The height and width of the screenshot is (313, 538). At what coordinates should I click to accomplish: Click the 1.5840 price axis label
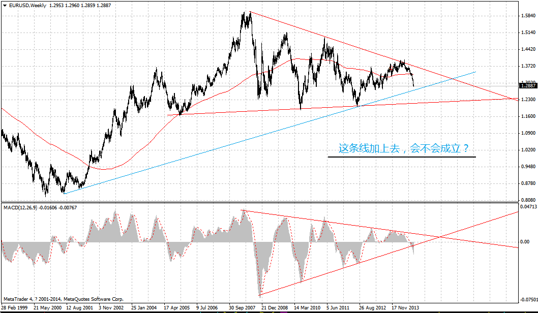(x=528, y=16)
